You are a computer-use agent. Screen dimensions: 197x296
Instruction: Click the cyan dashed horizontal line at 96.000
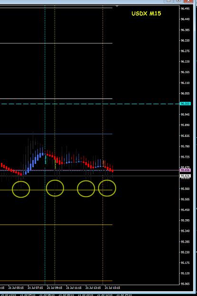[x=90, y=104]
